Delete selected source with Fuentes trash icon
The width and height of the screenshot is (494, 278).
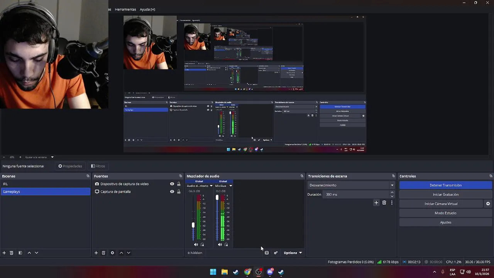click(x=103, y=253)
